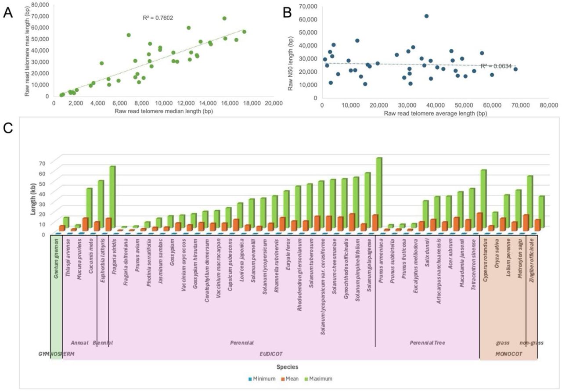
Task: Click 'Raw N50 length (bp)' axis title
Action: click(290, 64)
